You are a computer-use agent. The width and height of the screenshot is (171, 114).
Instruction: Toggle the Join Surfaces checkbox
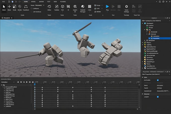tap(32, 12)
